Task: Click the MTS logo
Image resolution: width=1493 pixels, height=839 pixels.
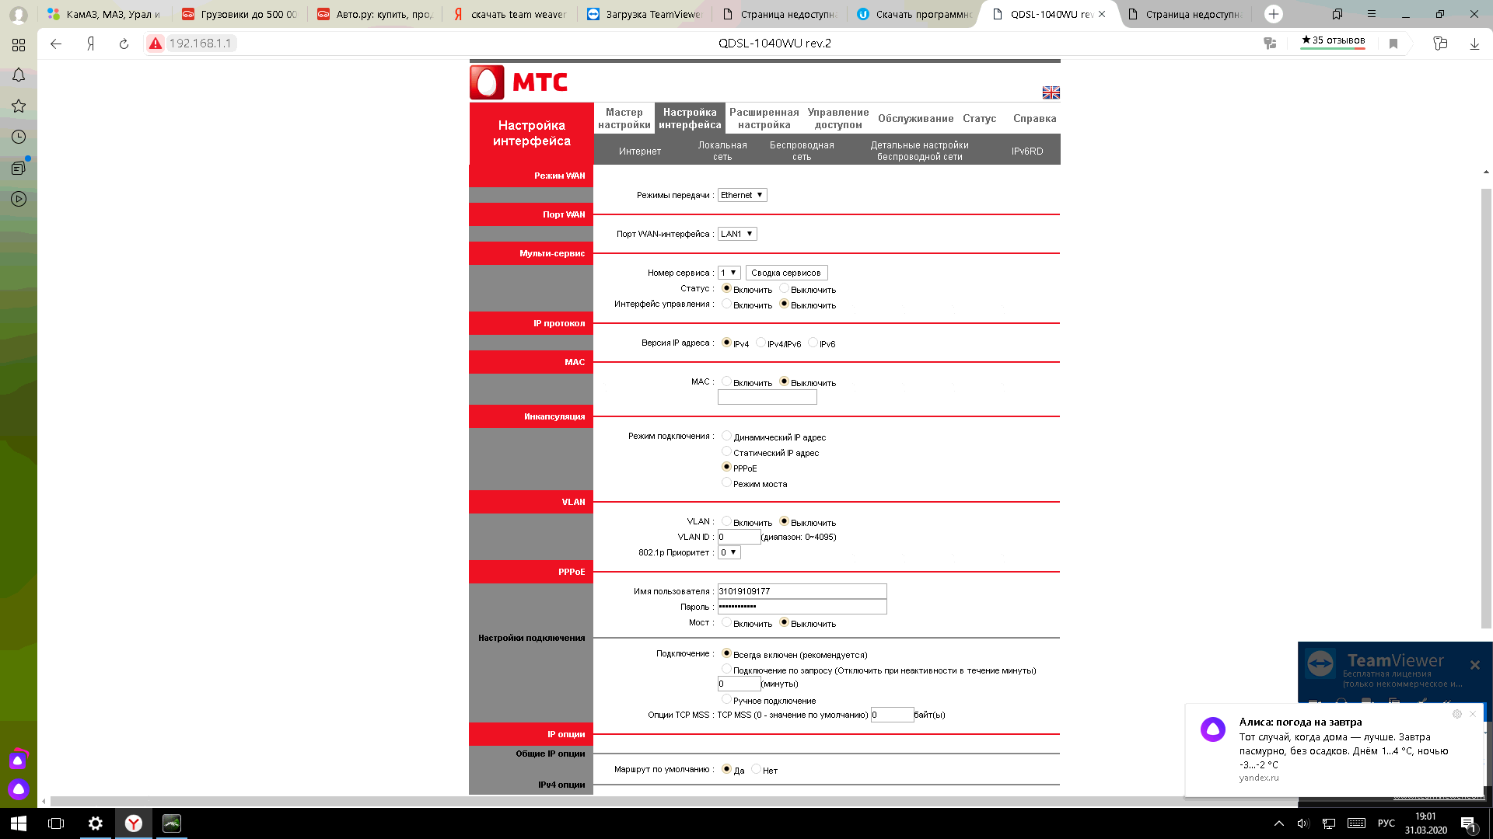Action: [519, 82]
